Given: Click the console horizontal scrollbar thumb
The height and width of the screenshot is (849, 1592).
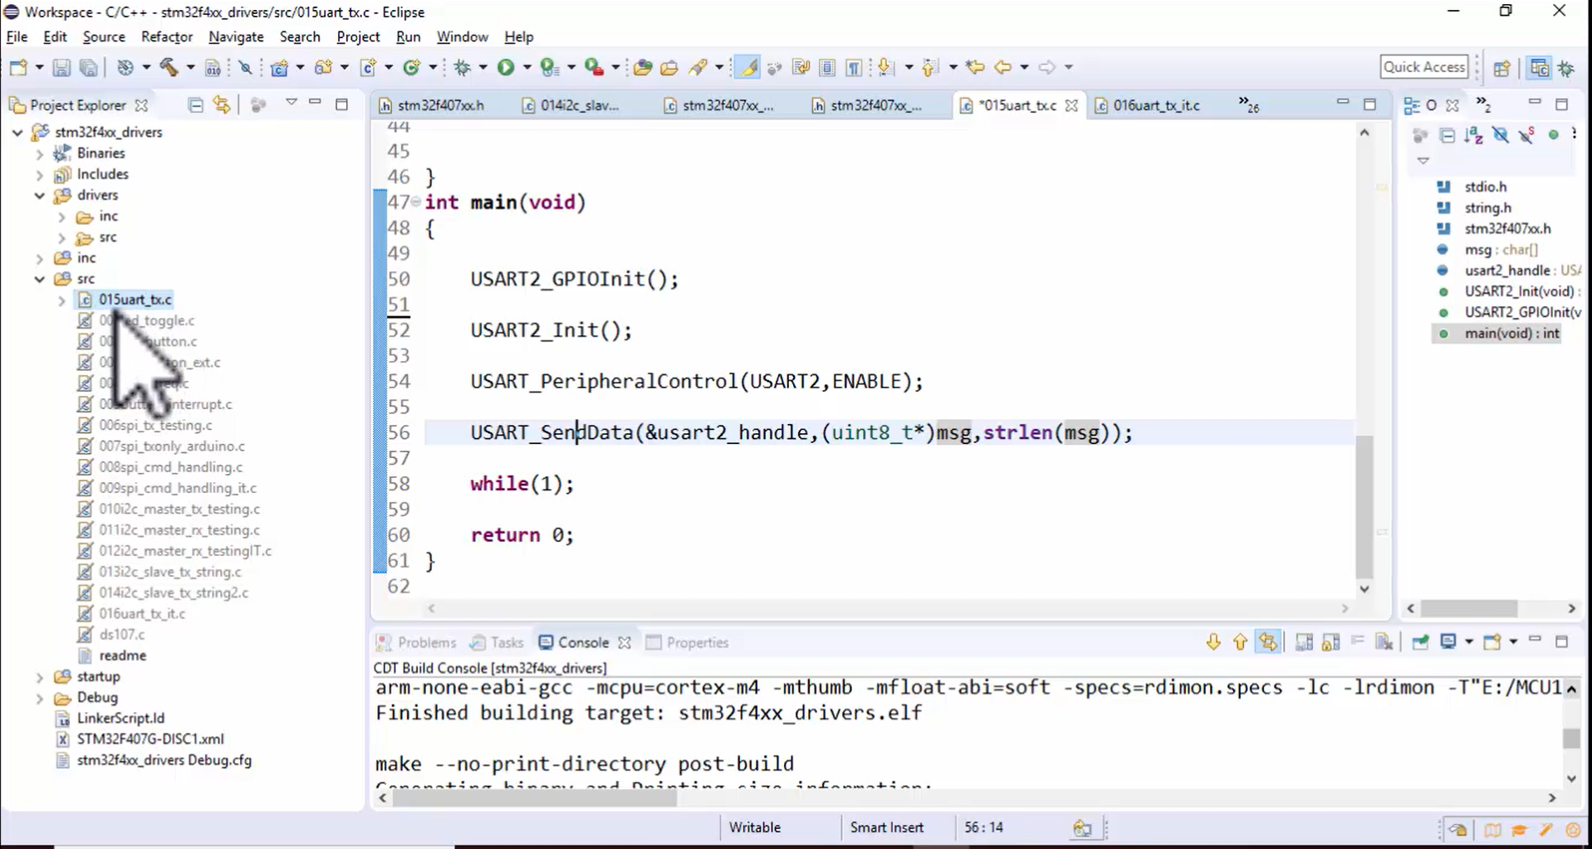Looking at the screenshot, I should tap(535, 798).
